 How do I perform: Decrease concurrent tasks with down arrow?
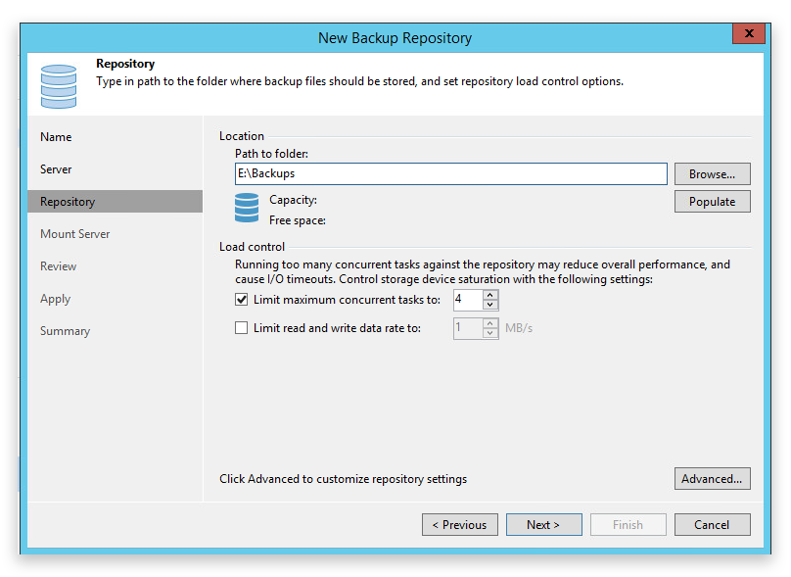point(489,305)
